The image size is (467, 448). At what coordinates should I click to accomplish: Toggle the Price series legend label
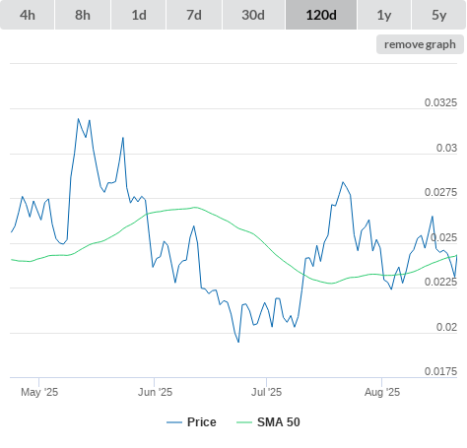[x=202, y=422]
